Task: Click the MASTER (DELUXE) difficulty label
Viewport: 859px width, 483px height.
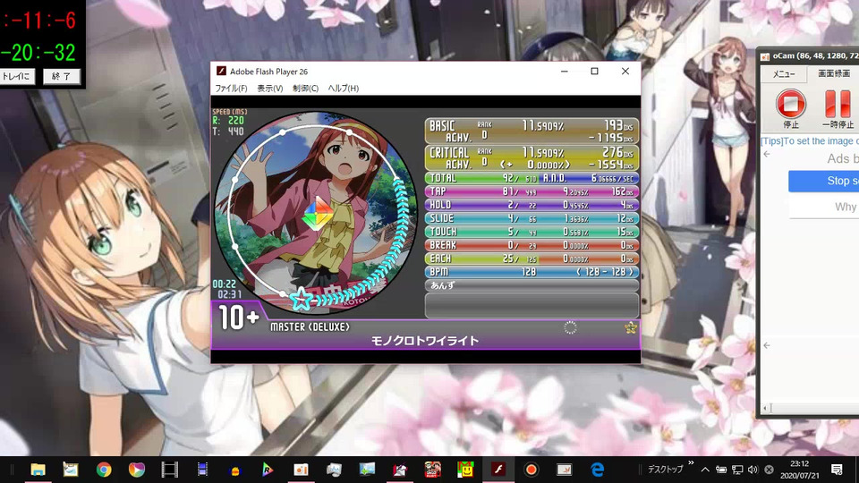Action: point(310,327)
